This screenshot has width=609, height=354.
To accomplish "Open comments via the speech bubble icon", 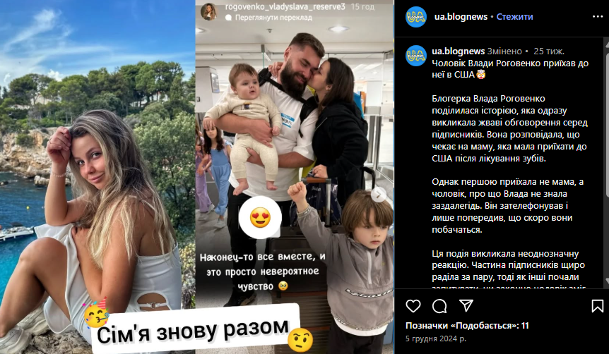I will 439,306.
